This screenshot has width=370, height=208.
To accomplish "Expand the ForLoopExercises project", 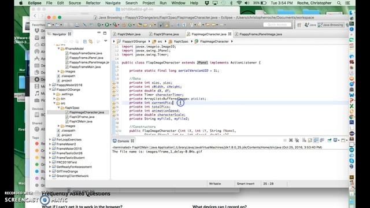I will [50, 140].
